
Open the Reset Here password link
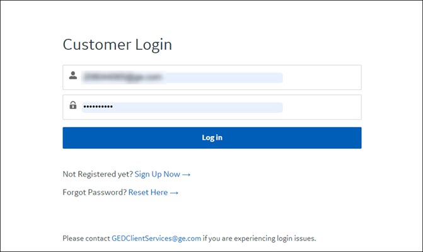click(x=148, y=192)
